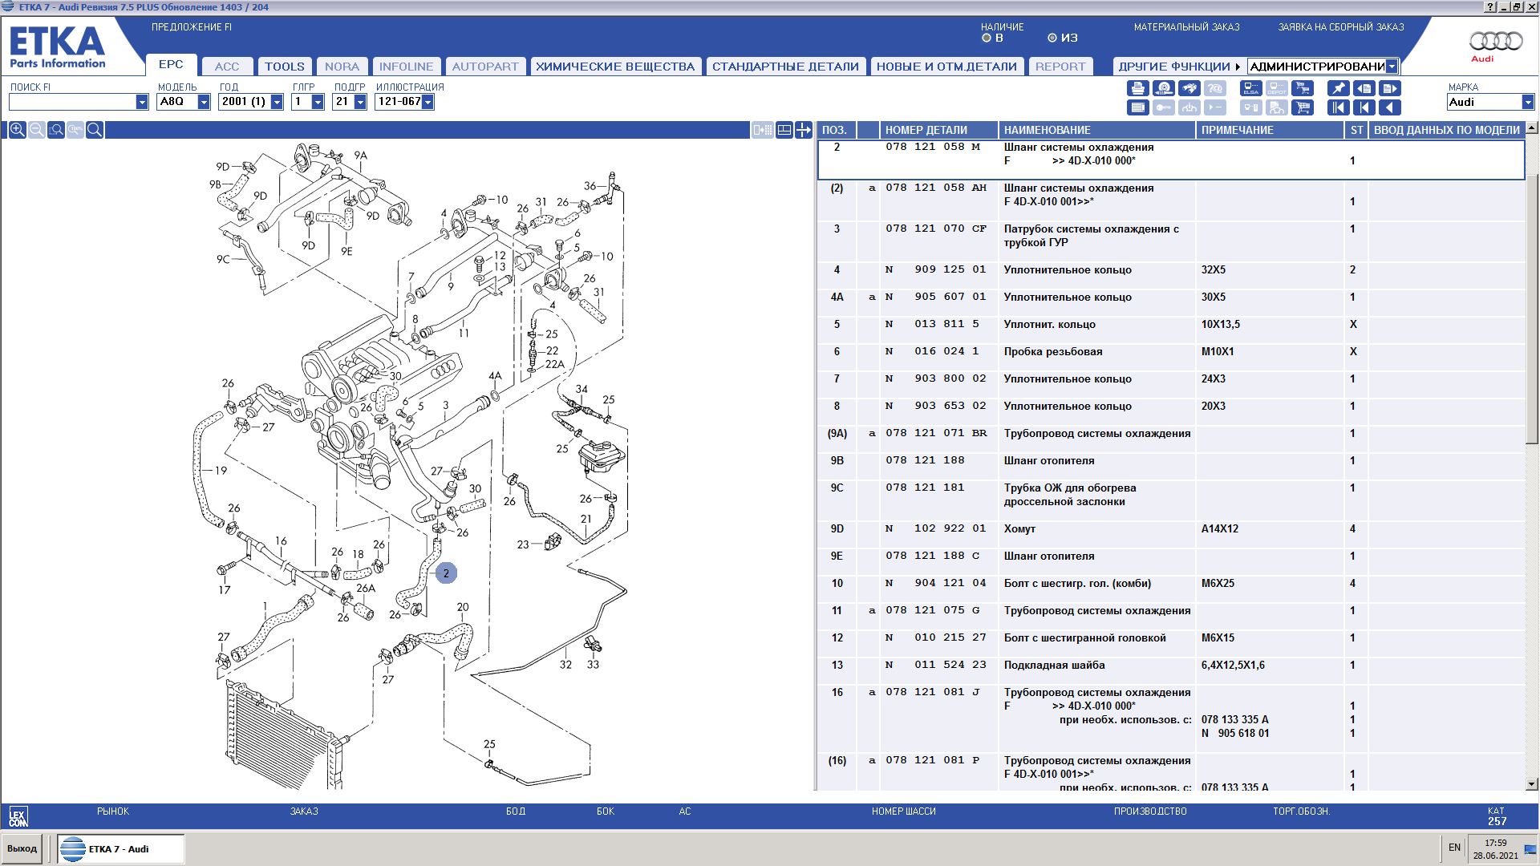Image resolution: width=1540 pixels, height=866 pixels.
Task: Click the crosshair icon above parts list
Action: pos(803,130)
